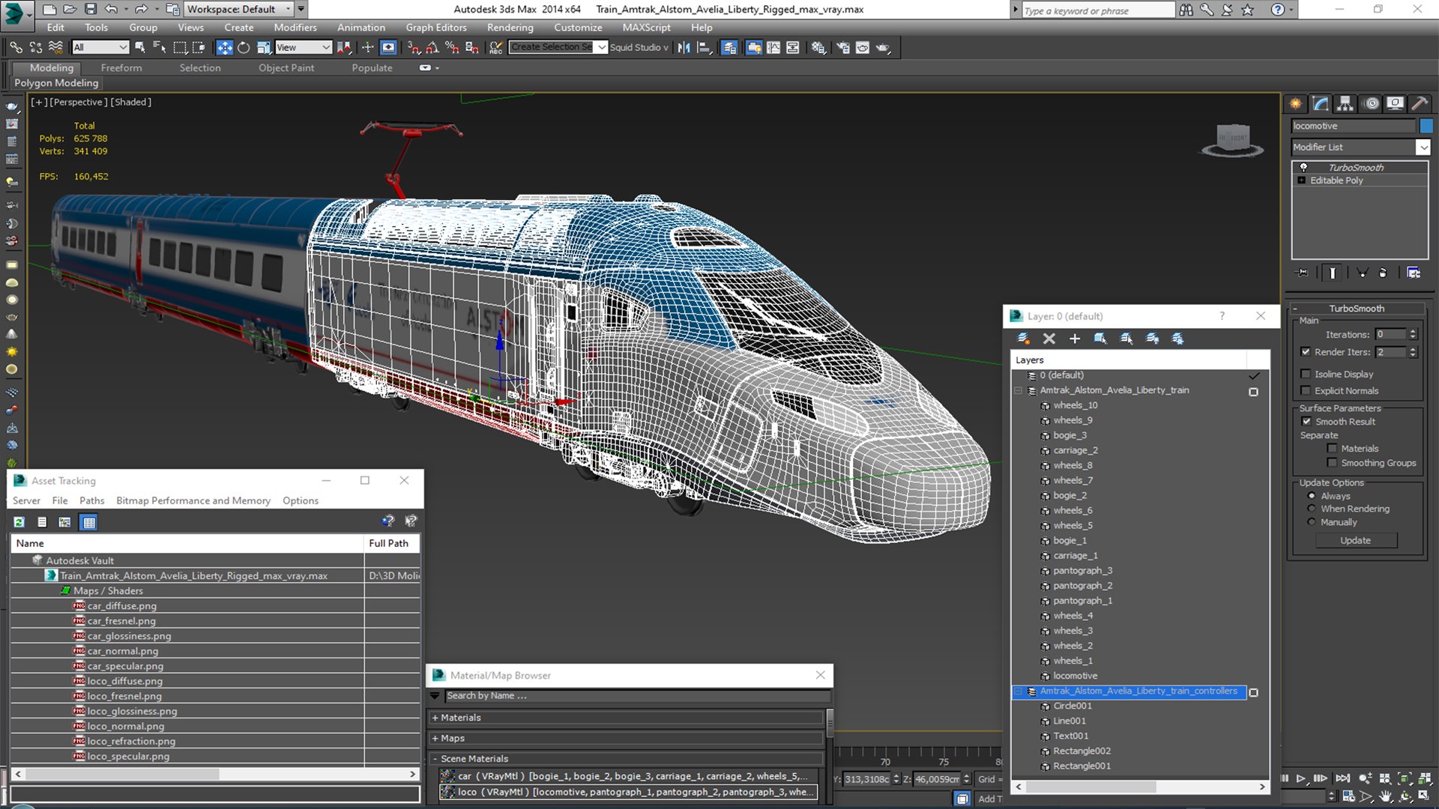The height and width of the screenshot is (809, 1439).
Task: Select the Manually update option
Action: click(x=1312, y=522)
